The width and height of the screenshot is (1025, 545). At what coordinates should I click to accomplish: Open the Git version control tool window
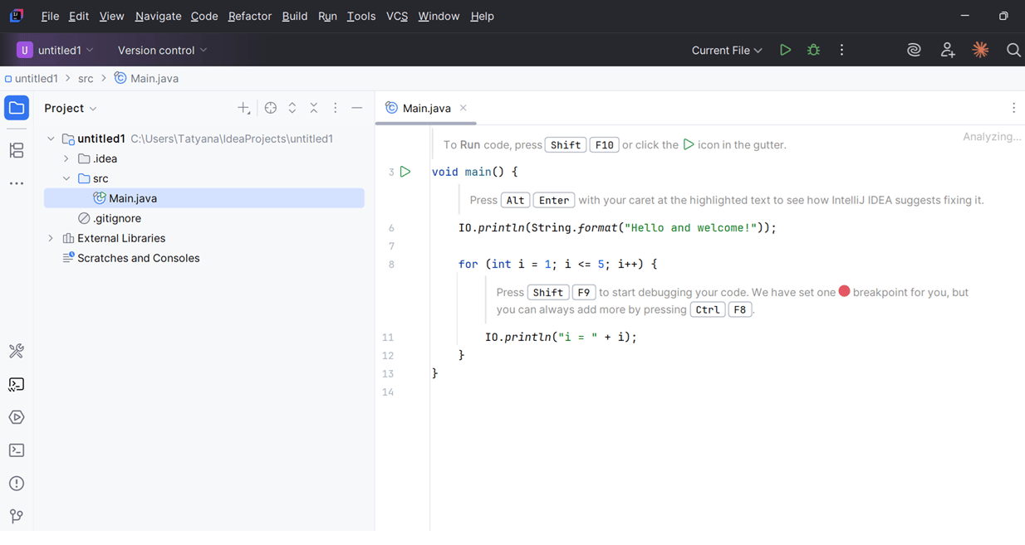click(17, 516)
